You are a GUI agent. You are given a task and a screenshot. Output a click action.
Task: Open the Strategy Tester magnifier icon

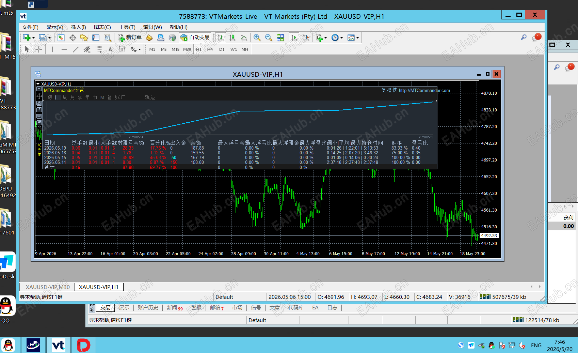coord(107,37)
